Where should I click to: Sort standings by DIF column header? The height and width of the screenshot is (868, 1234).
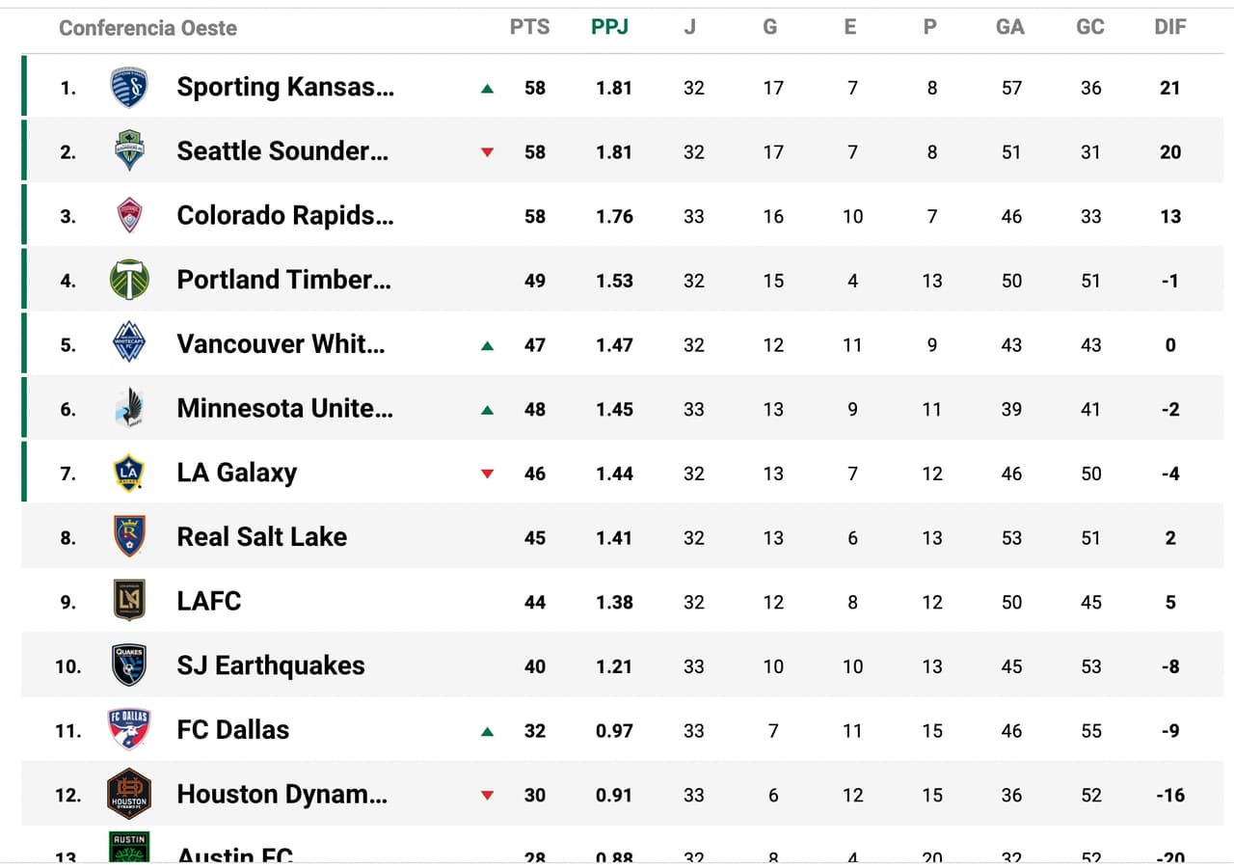[1170, 27]
